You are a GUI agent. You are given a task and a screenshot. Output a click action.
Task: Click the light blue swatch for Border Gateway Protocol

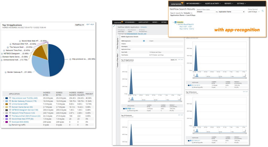7,101
